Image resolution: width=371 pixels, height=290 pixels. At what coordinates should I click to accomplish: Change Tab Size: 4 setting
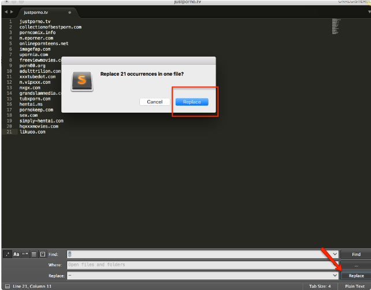[320, 286]
